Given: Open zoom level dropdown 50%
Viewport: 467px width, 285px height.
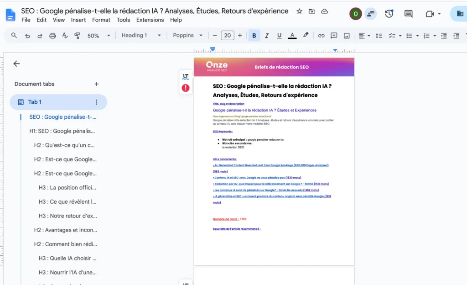Looking at the screenshot, I should [99, 36].
